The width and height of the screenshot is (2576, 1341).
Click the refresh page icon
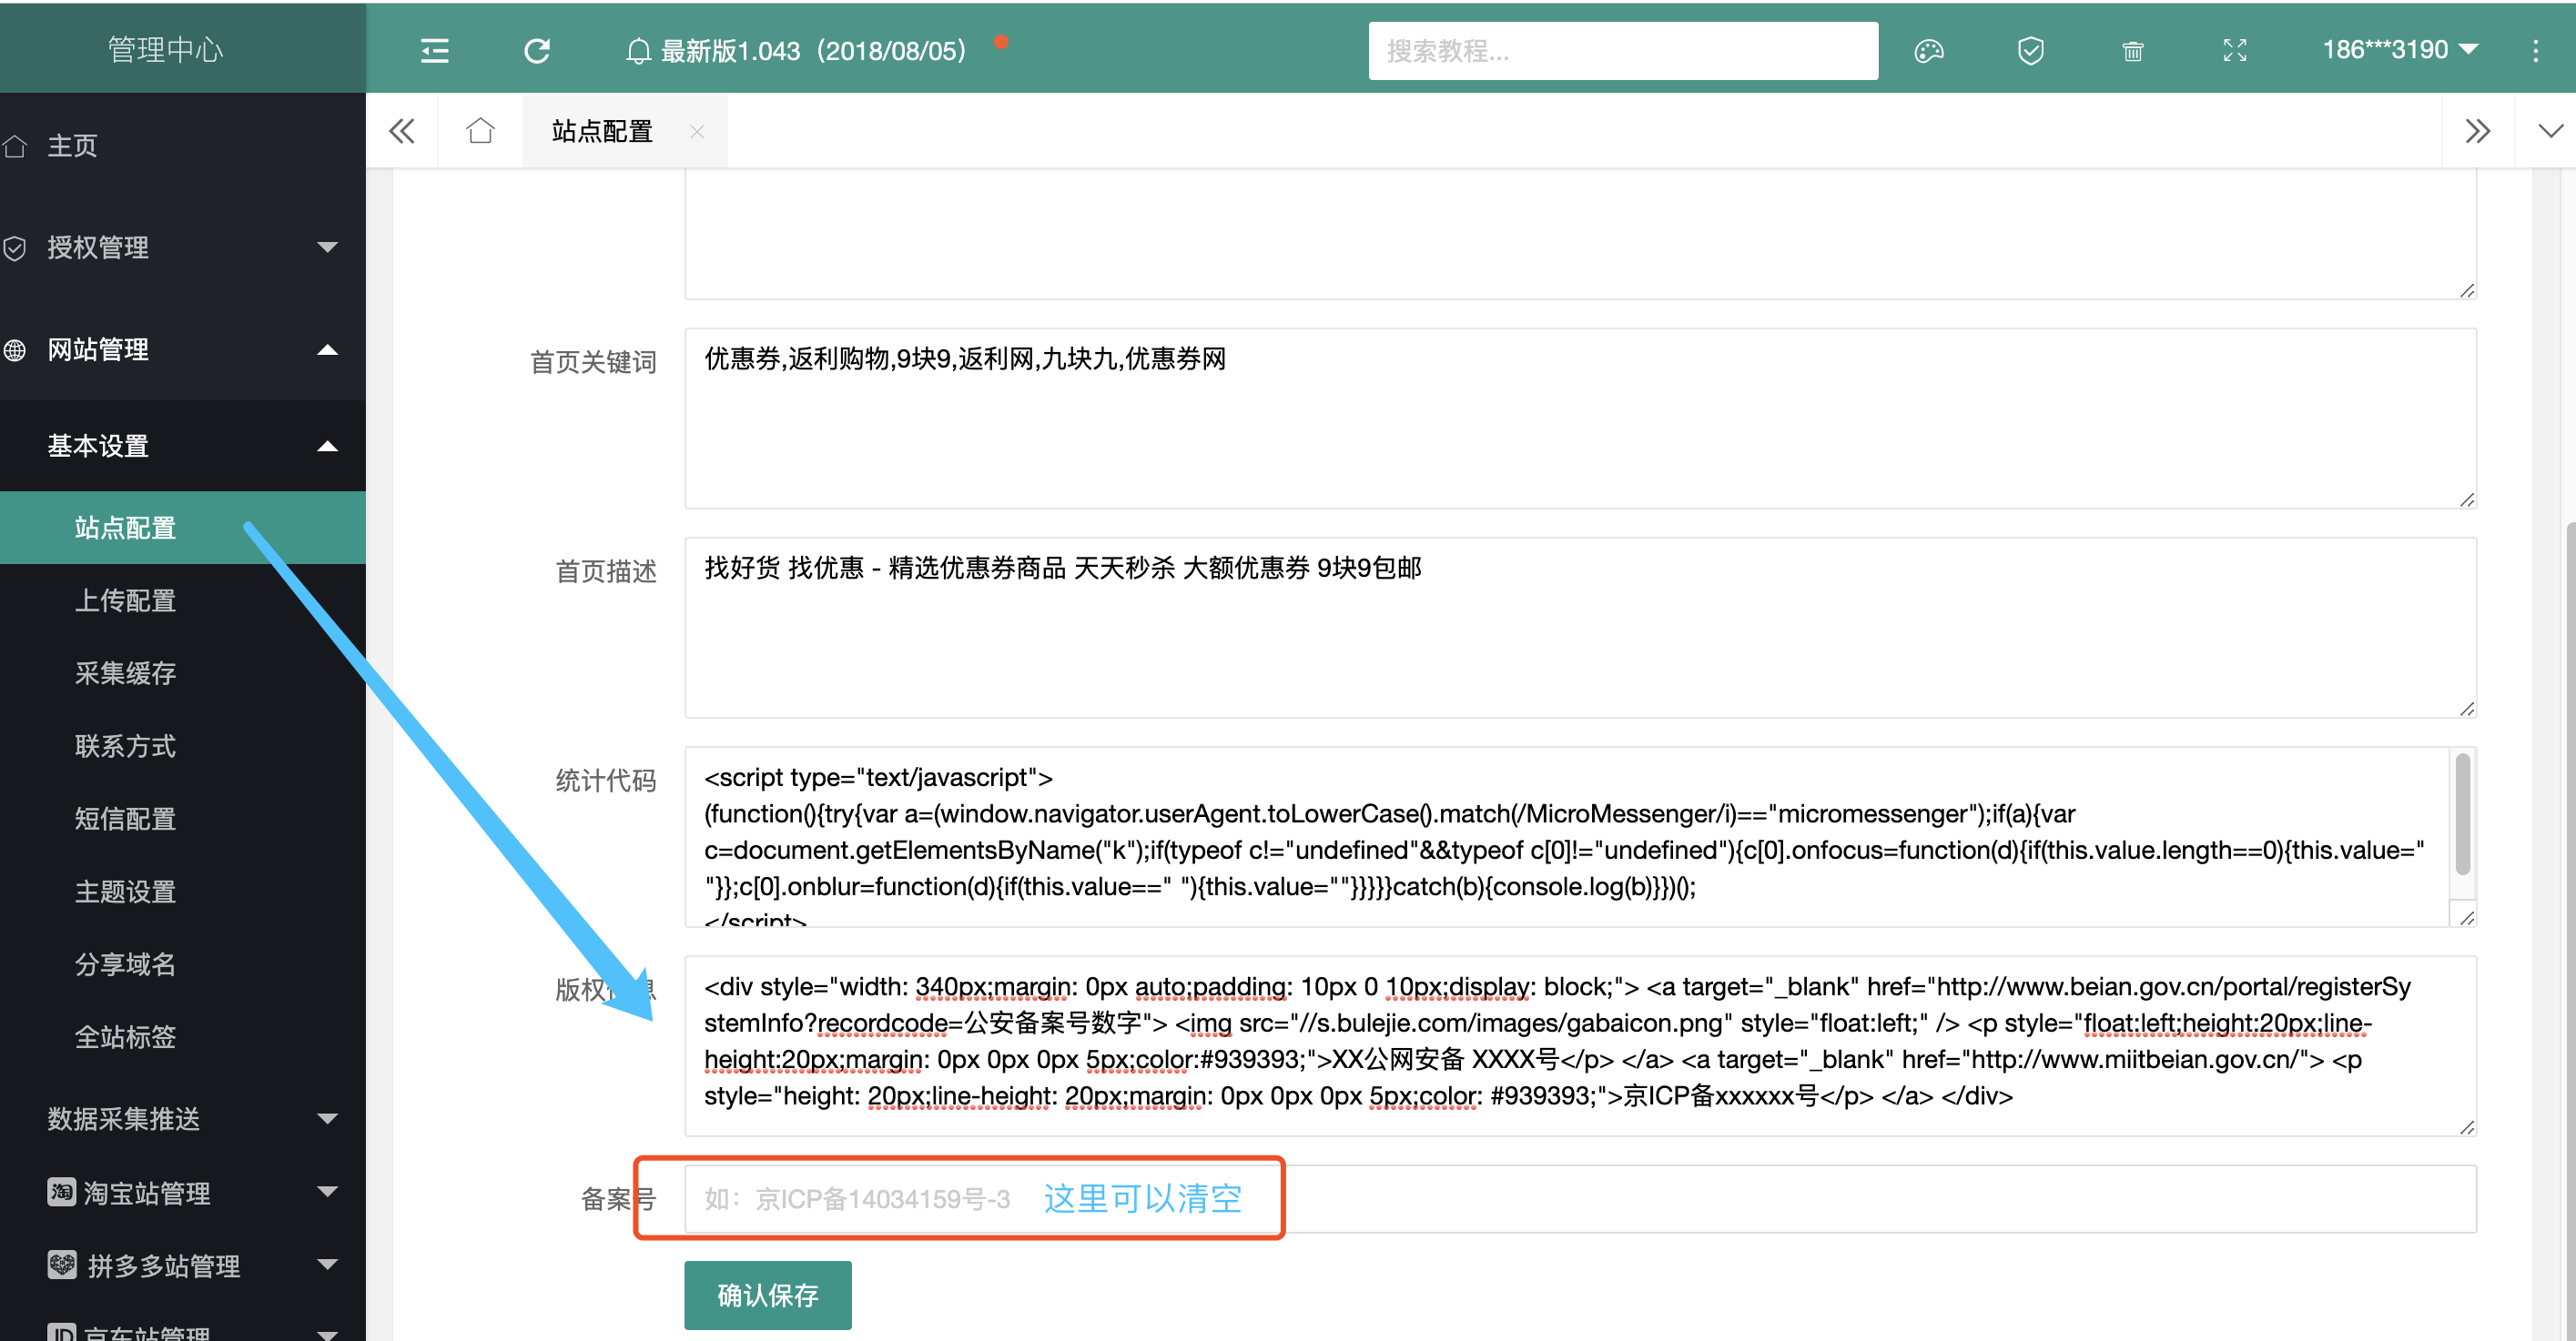(x=537, y=50)
